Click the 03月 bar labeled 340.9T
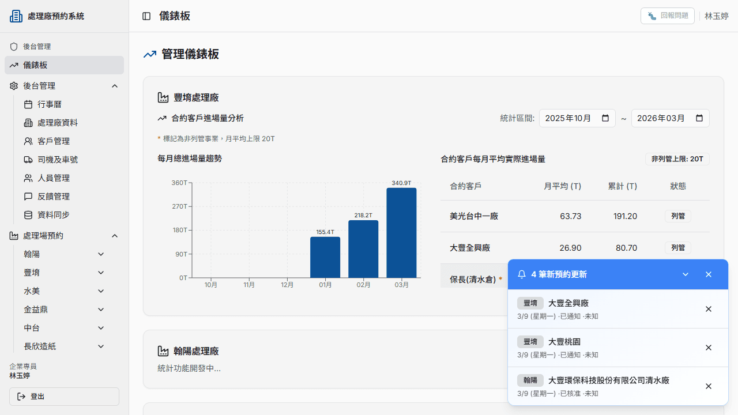This screenshot has width=738, height=415. coord(401,233)
